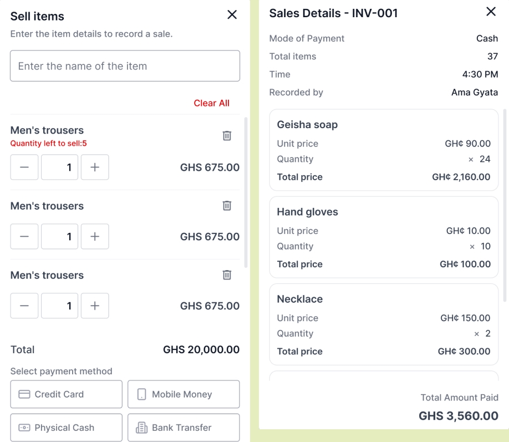Pick Physical Cash payment option
509x442 pixels.
[x=67, y=428]
